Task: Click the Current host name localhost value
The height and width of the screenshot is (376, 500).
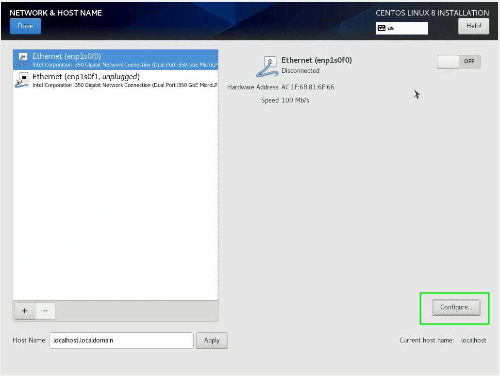Action: click(x=473, y=340)
